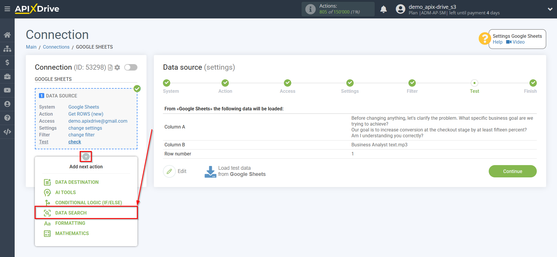Select MATHEMATICS menu item
Image resolution: width=557 pixels, height=257 pixels.
tap(72, 233)
